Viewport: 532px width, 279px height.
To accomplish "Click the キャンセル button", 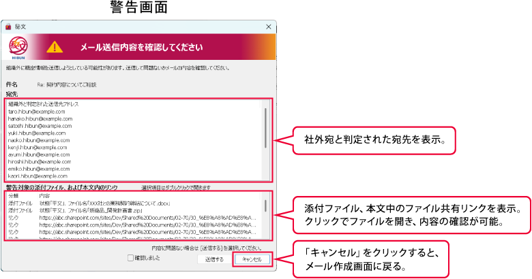I will click(x=252, y=259).
